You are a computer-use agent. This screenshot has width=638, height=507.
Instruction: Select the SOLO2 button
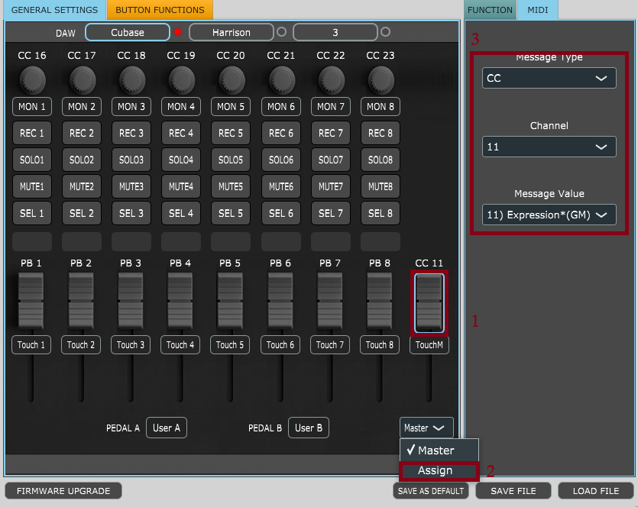pyautogui.click(x=82, y=160)
